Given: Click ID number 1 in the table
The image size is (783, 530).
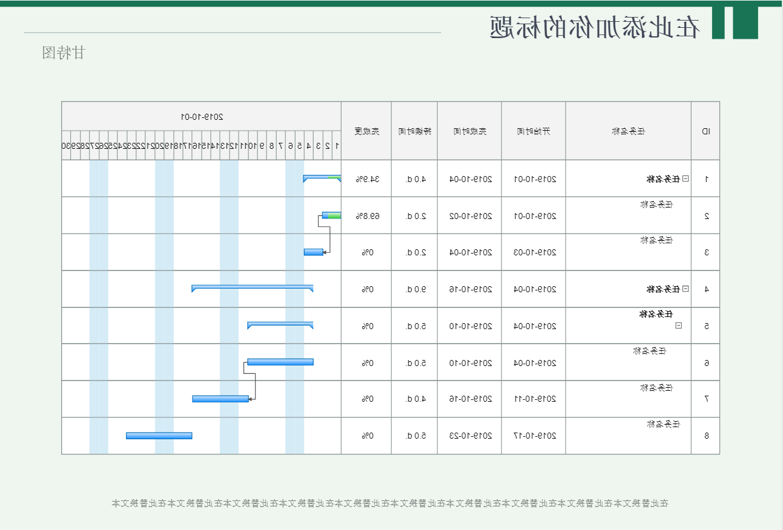Looking at the screenshot, I should [706, 179].
